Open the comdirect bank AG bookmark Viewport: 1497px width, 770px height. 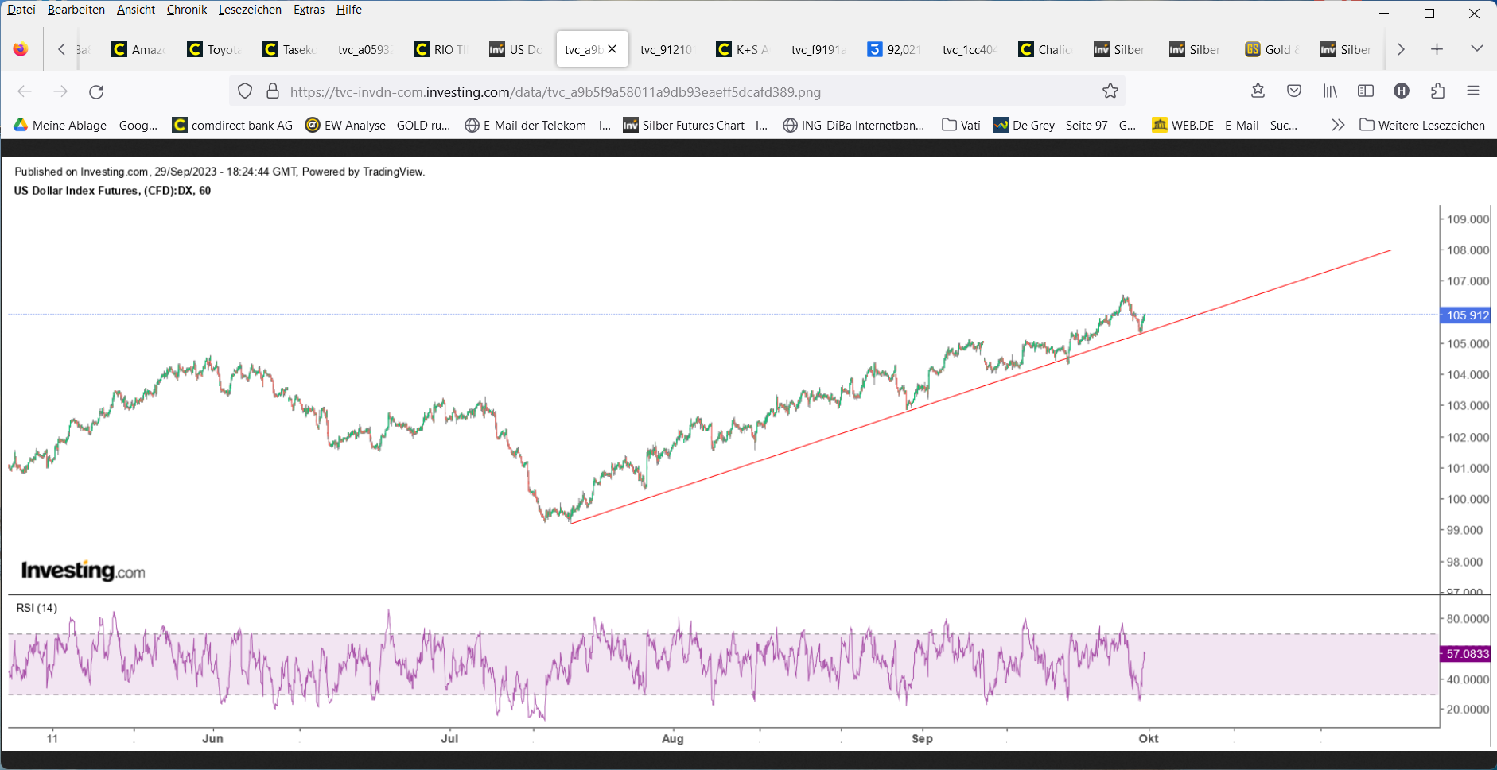(232, 125)
